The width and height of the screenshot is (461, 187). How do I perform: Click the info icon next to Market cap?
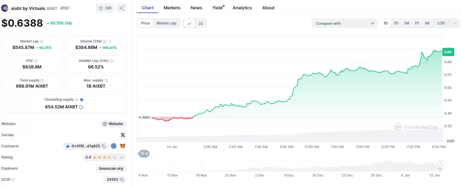pyautogui.click(x=42, y=41)
